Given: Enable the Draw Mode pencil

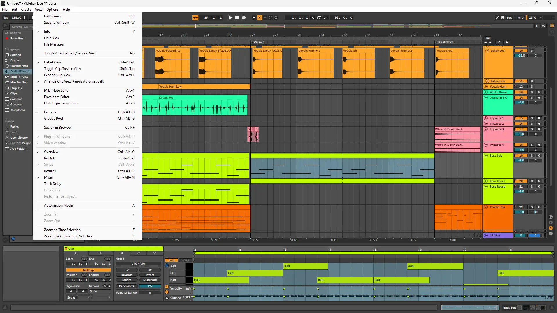Looking at the screenshot, I should click(x=497, y=18).
